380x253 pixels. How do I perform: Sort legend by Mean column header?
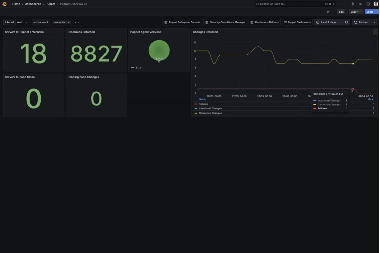[x=371, y=99]
